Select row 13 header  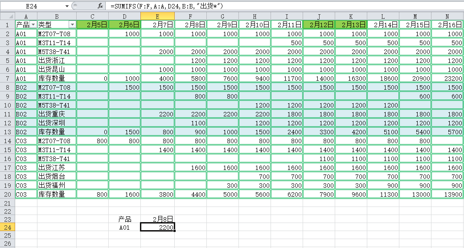(8, 132)
